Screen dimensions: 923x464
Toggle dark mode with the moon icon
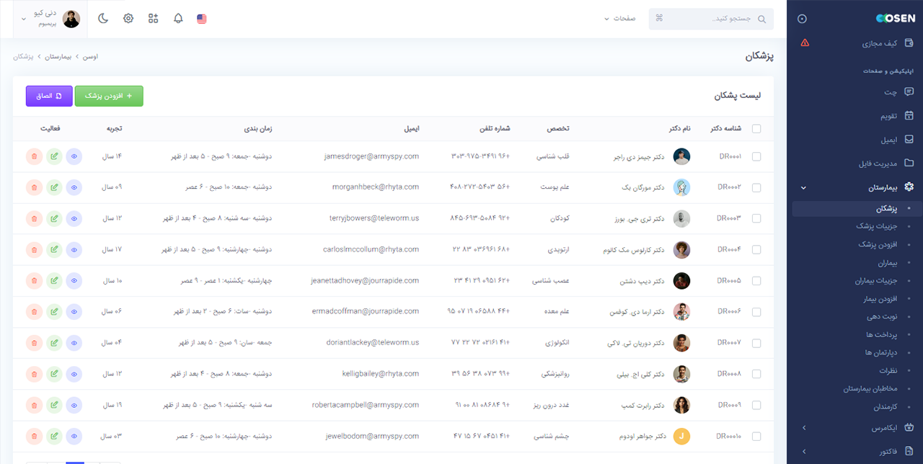[x=103, y=19]
